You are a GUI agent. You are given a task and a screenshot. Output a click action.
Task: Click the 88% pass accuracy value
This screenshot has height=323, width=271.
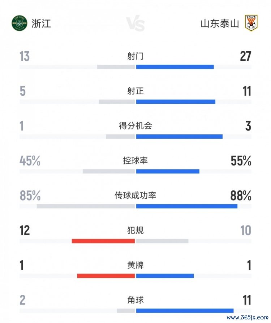tap(241, 196)
